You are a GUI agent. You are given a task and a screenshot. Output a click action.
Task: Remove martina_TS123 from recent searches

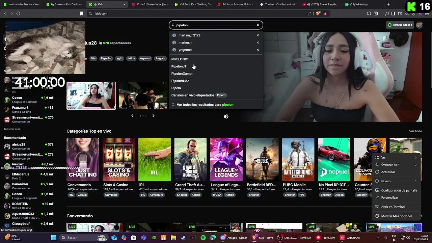[x=258, y=35]
